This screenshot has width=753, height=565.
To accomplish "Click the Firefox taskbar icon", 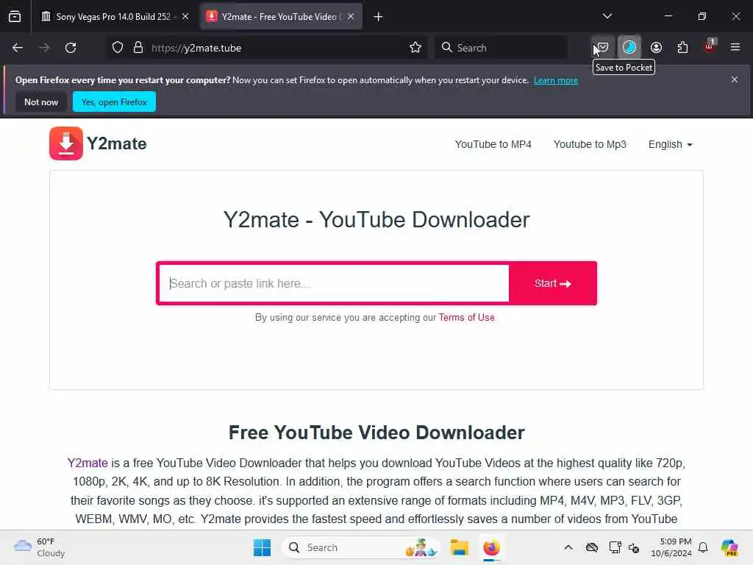I will (x=491, y=547).
